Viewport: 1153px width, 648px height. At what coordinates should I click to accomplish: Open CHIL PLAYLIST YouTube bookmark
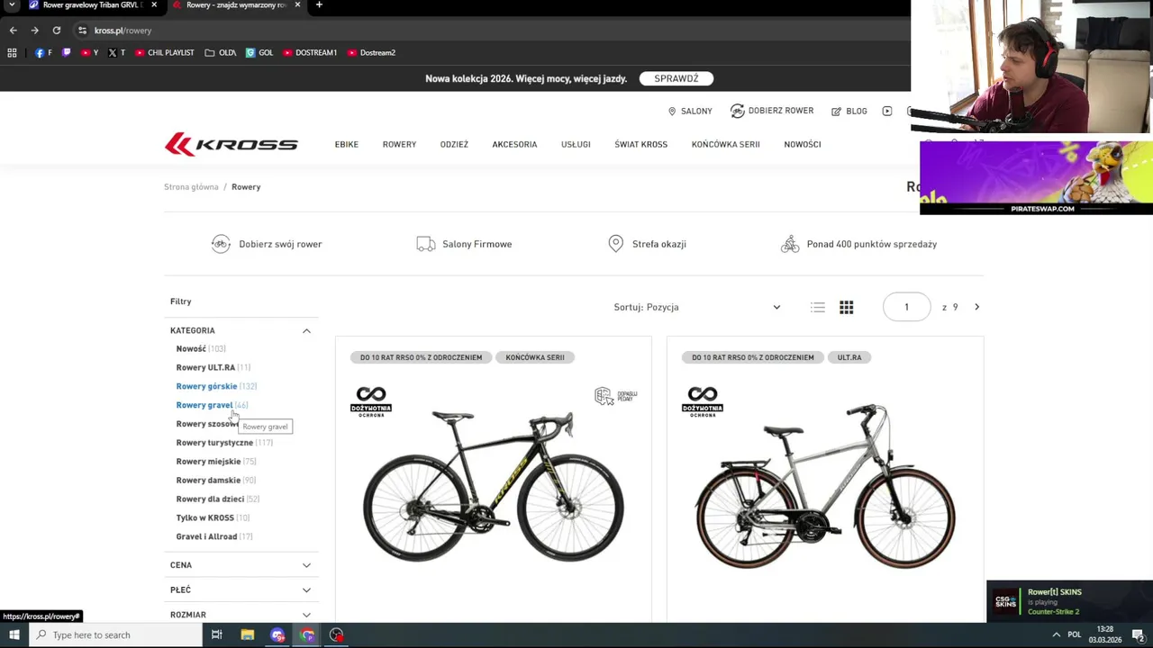click(164, 53)
